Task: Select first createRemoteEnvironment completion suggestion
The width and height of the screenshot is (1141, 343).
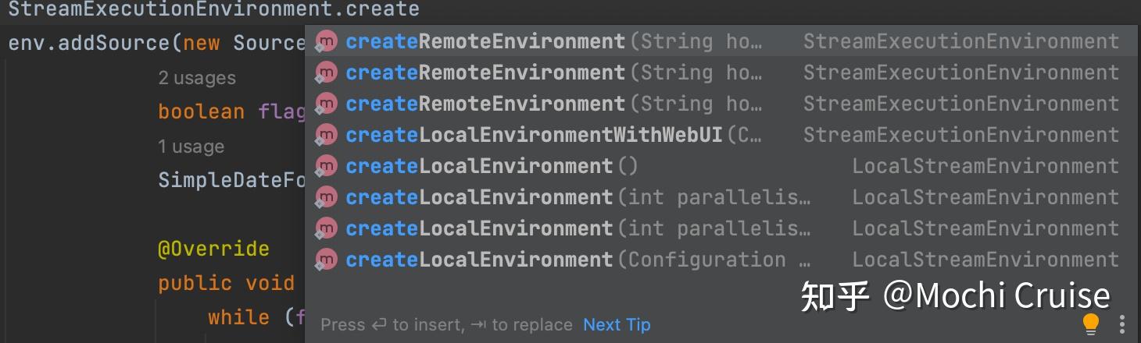Action: (x=485, y=41)
